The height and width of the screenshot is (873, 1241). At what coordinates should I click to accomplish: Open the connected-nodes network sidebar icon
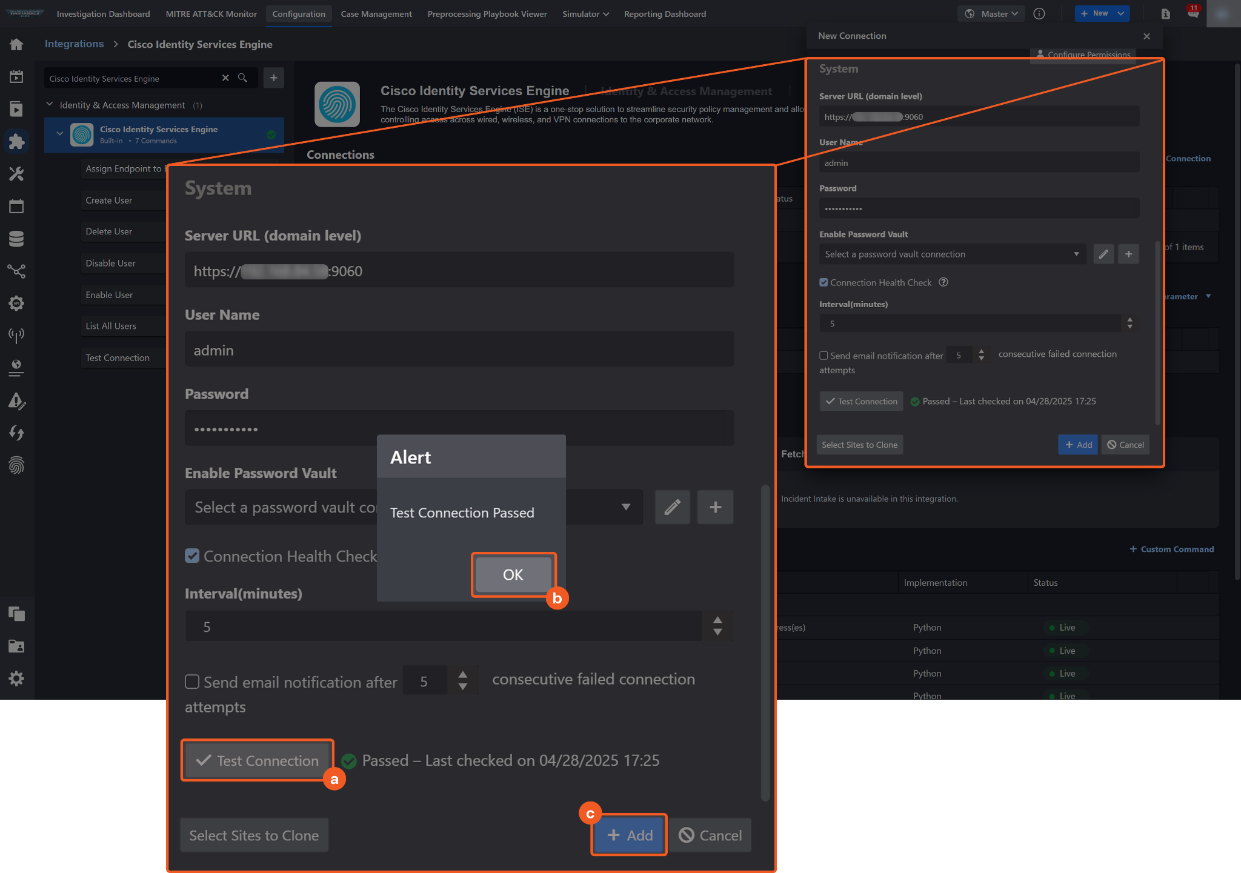tap(16, 271)
